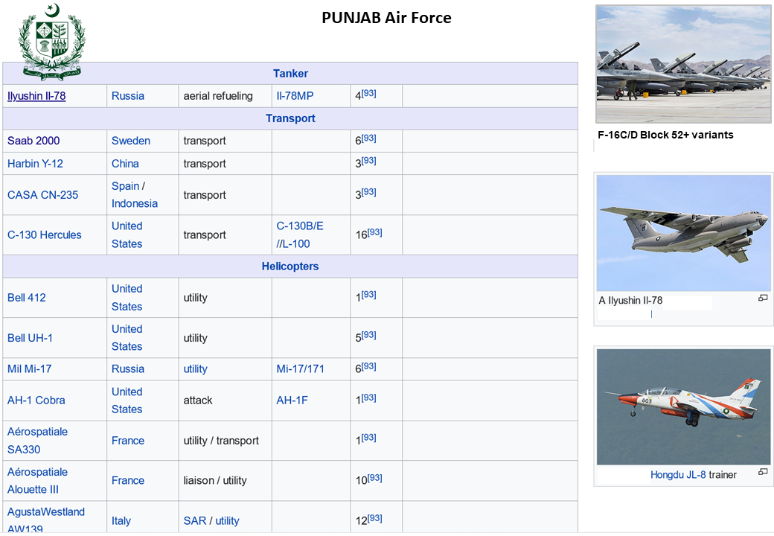
Task: Open the Harbin Y-12 aircraft link
Action: (x=35, y=163)
